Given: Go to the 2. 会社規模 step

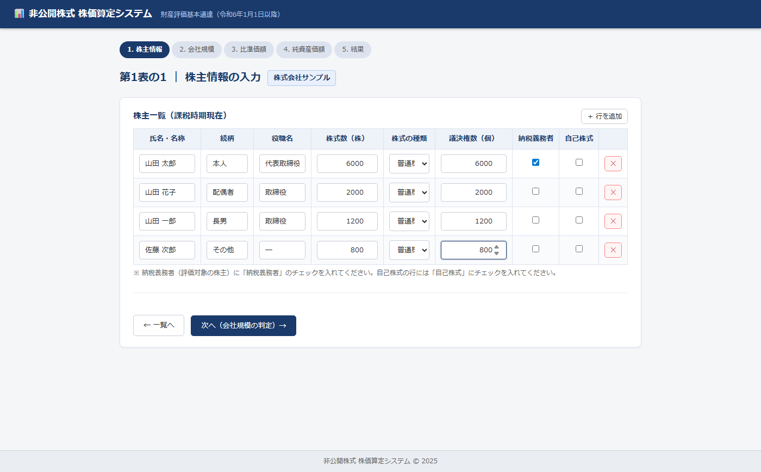Looking at the screenshot, I should (x=197, y=49).
